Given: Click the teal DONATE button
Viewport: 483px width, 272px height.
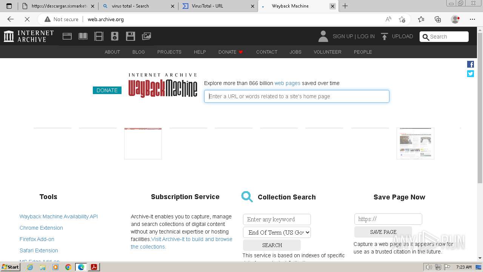Looking at the screenshot, I should (x=107, y=90).
